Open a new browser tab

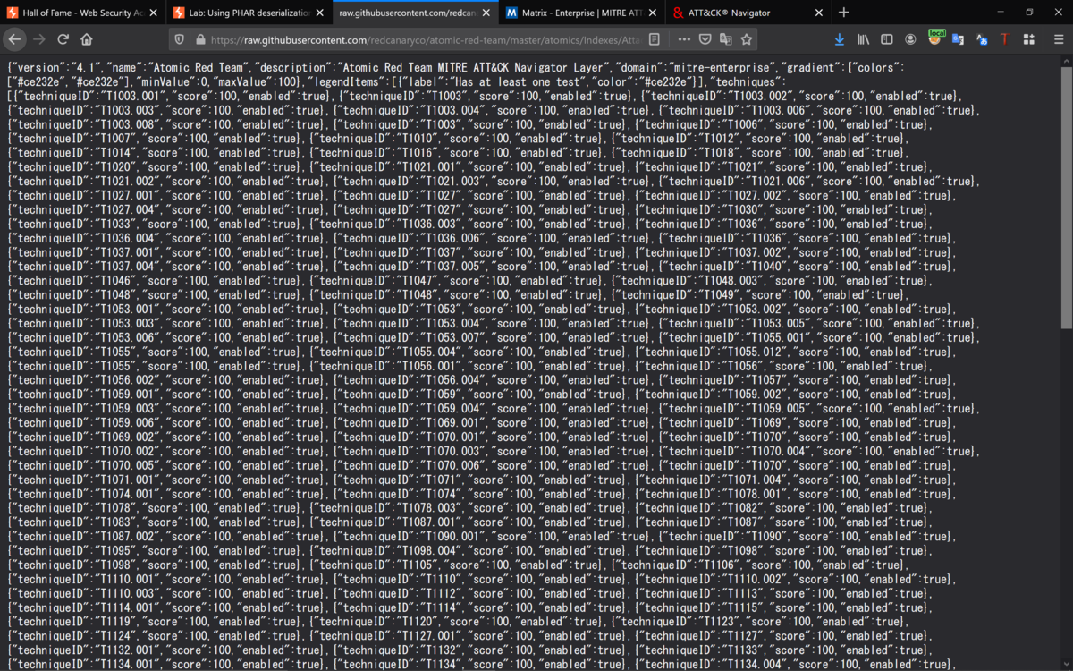844,13
